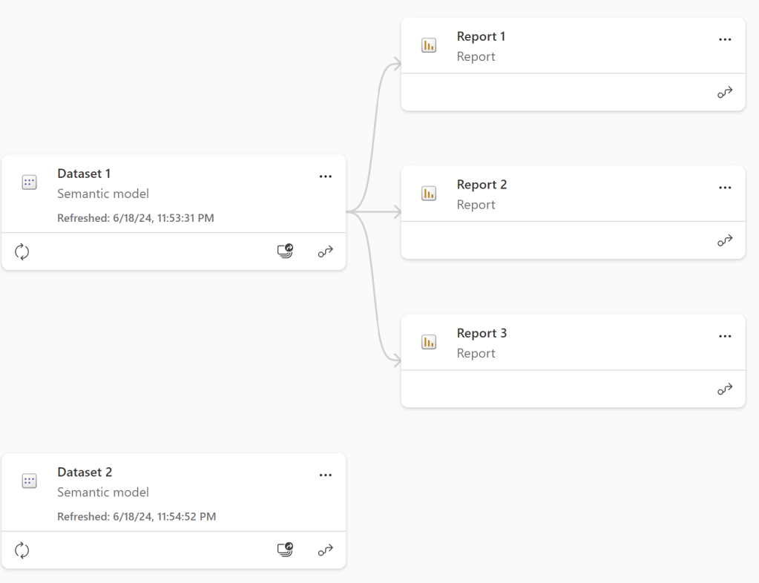
Task: Show lineage for Report 1
Action: (x=725, y=93)
